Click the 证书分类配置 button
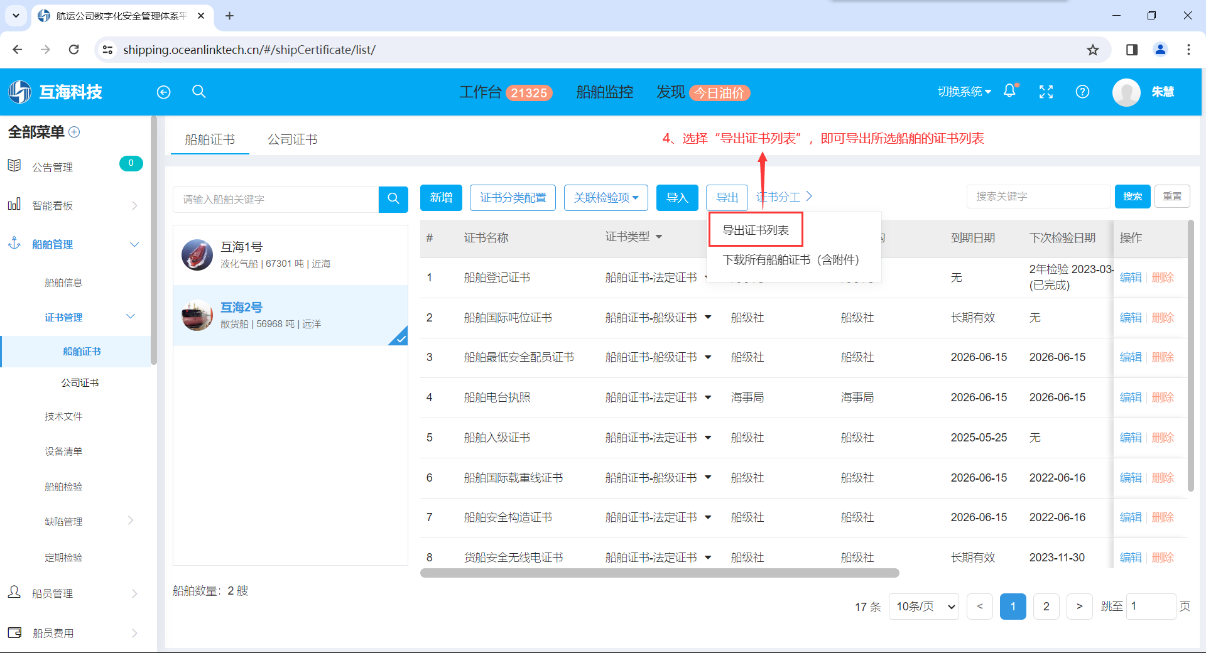 coord(513,198)
